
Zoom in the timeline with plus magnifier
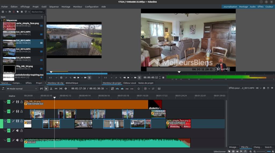[x=273, y=151]
